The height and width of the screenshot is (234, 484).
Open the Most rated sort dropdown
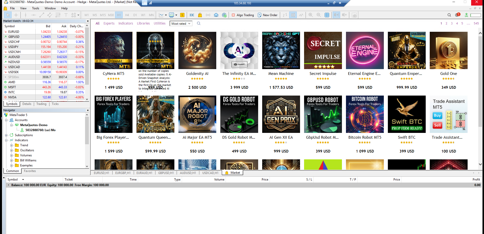coord(181,23)
